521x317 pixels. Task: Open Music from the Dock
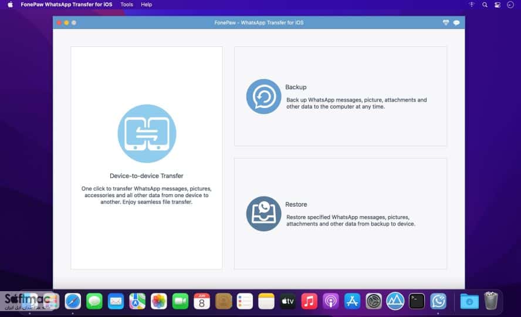point(309,301)
